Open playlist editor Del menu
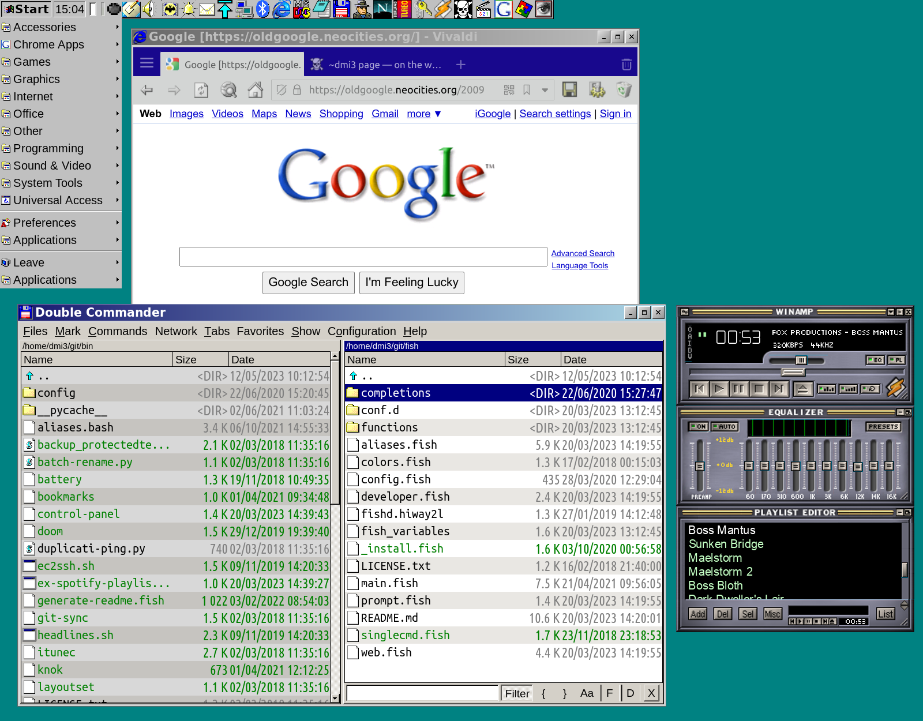 (x=722, y=614)
